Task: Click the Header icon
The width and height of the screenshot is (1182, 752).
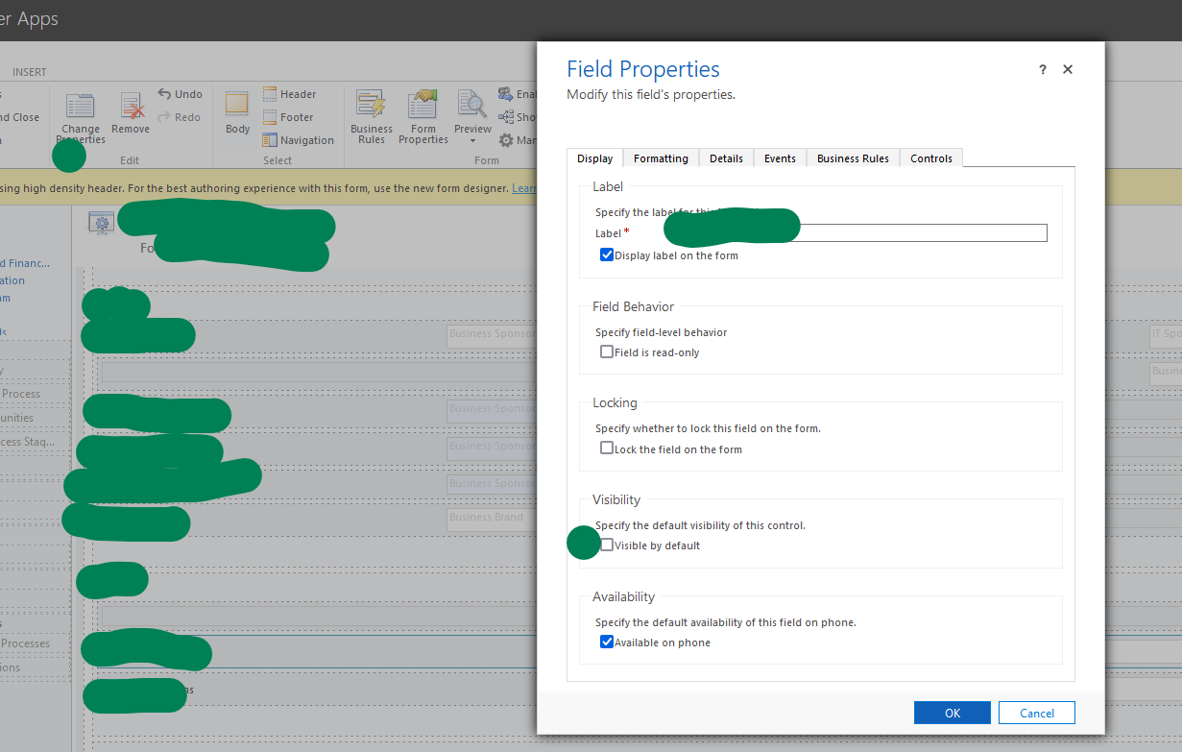Action: click(x=289, y=93)
